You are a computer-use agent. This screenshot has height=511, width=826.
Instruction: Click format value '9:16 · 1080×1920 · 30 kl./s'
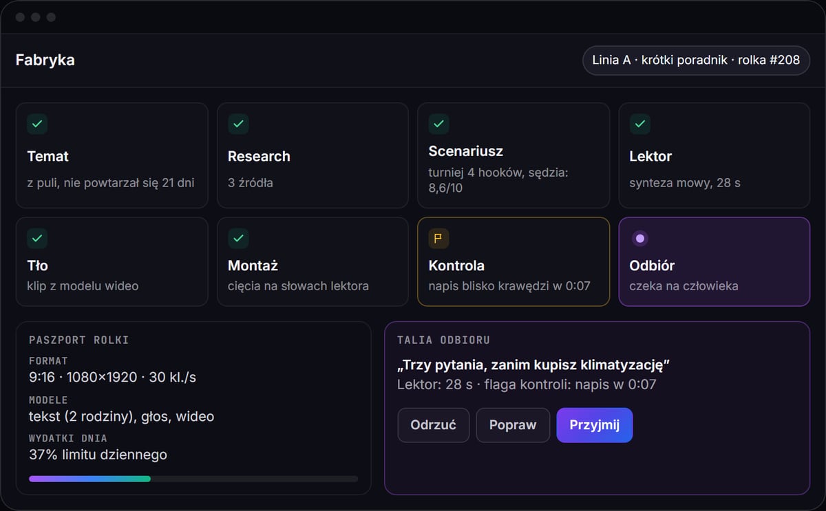(x=113, y=378)
